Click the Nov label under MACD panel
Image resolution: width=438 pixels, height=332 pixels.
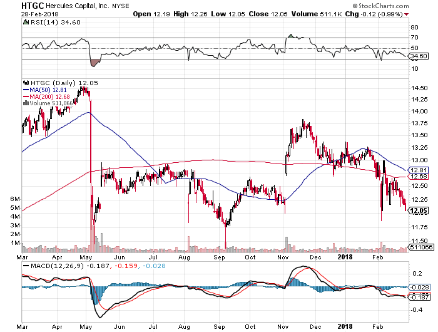283,327
